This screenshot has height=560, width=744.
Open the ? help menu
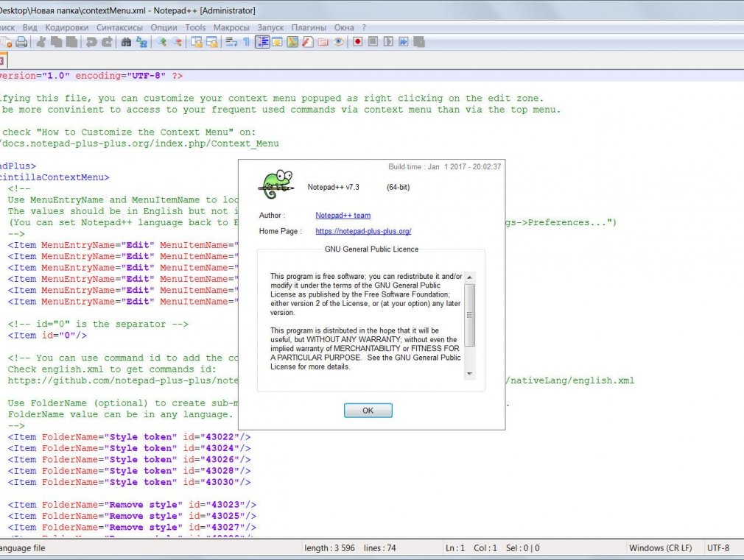pyautogui.click(x=364, y=27)
